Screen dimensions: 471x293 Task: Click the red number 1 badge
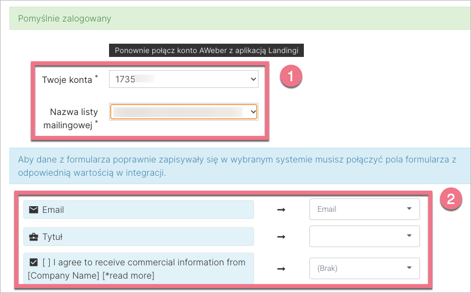coord(291,76)
